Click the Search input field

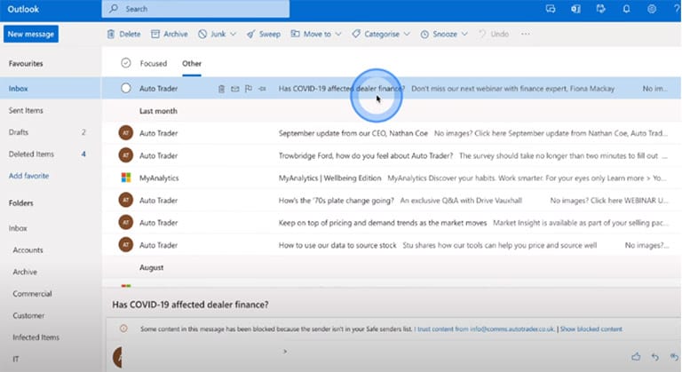(x=195, y=9)
